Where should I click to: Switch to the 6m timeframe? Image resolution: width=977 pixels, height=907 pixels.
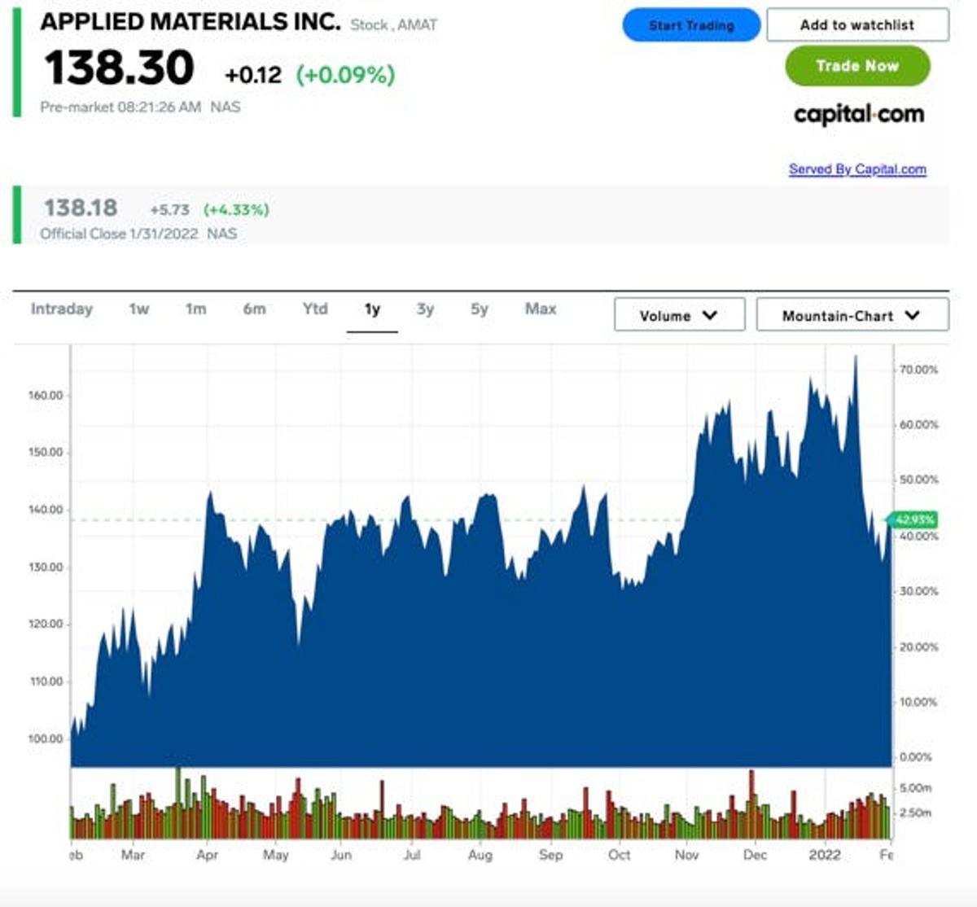pyautogui.click(x=255, y=309)
